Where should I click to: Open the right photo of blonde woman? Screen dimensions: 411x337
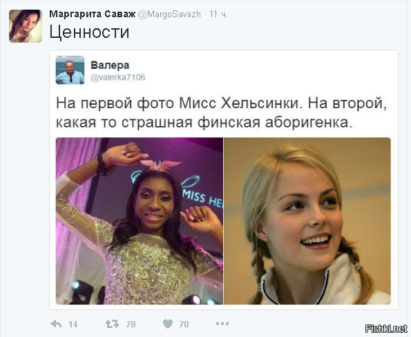(x=307, y=221)
